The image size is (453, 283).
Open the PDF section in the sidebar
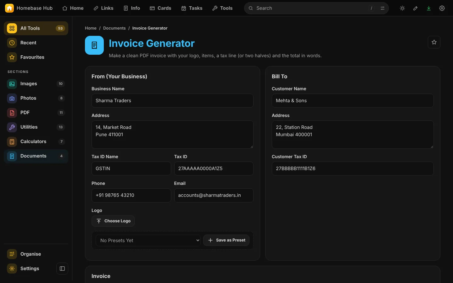tap(36, 113)
